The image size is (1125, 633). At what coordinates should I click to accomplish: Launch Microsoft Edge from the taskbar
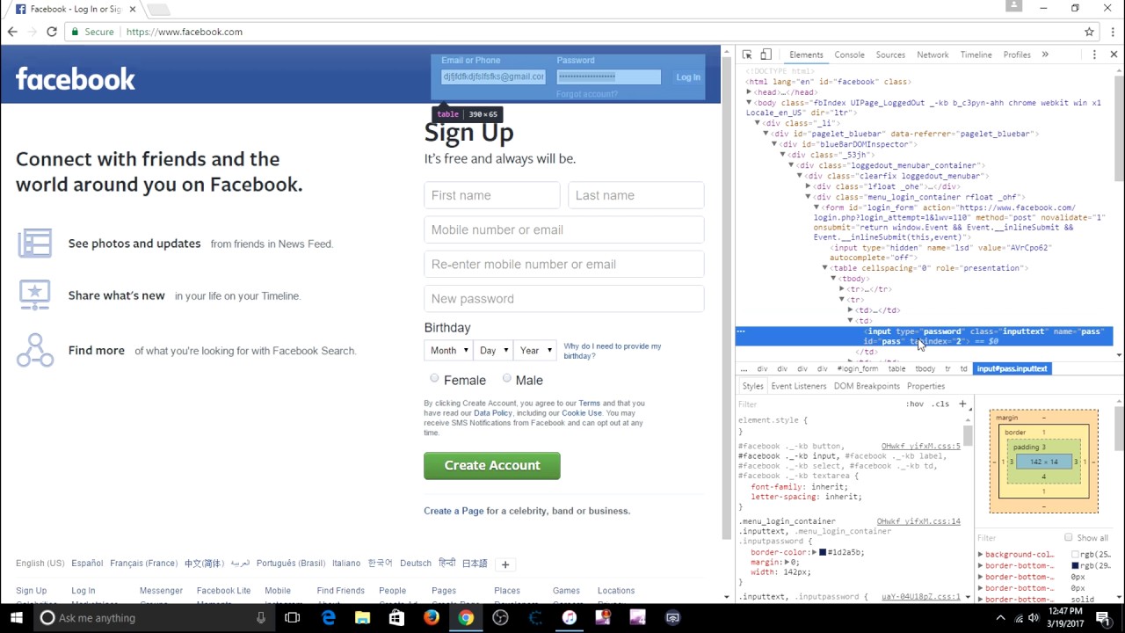tap(328, 618)
